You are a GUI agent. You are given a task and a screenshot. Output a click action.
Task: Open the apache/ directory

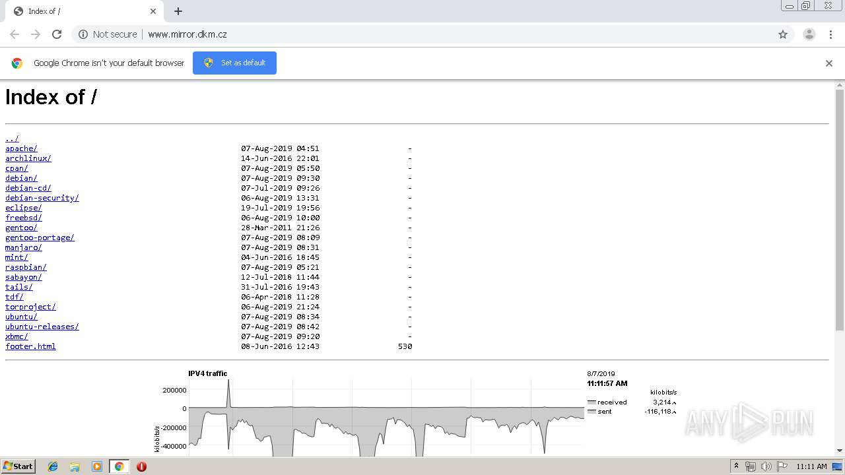point(21,148)
